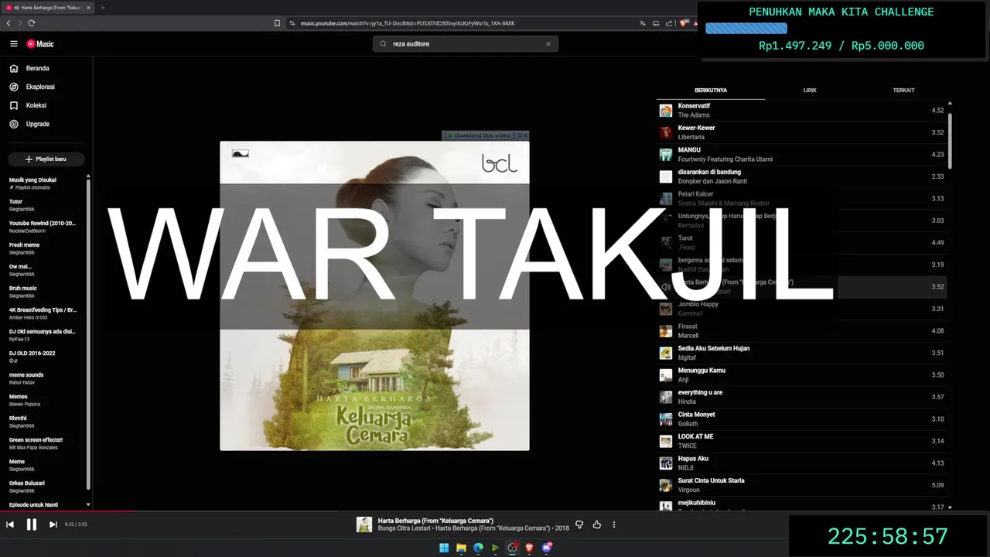Open Windows Start menu on taskbar
Screen dimensions: 990x557
click(444, 548)
